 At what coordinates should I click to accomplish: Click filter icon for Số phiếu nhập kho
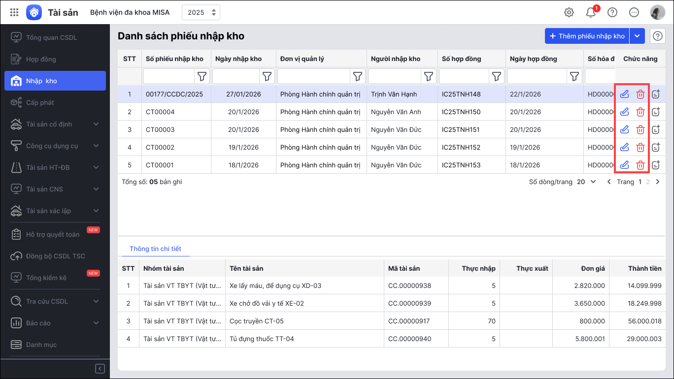(x=202, y=76)
